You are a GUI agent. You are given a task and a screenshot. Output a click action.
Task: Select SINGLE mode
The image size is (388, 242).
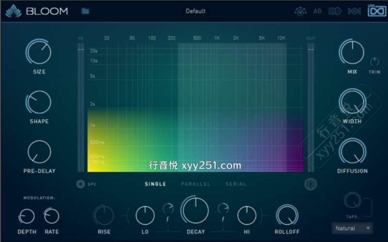pos(155,184)
